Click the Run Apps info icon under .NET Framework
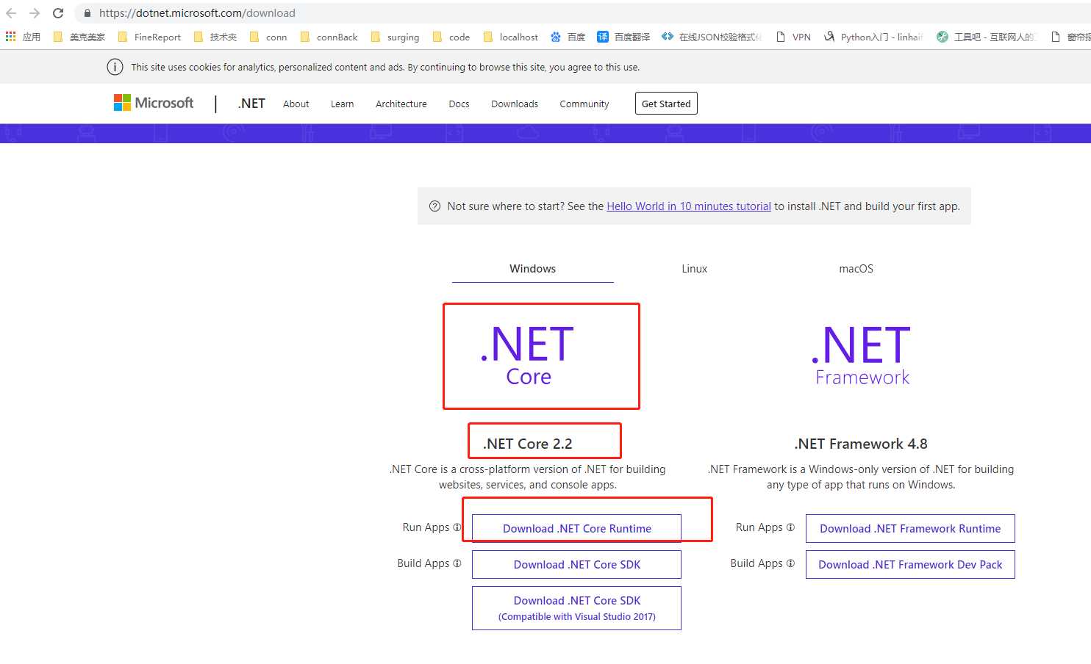The height and width of the screenshot is (664, 1091). 790,527
